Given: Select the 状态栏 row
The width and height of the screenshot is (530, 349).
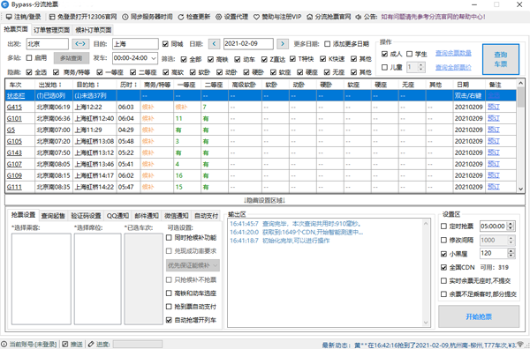Looking at the screenshot, I should pos(261,95).
